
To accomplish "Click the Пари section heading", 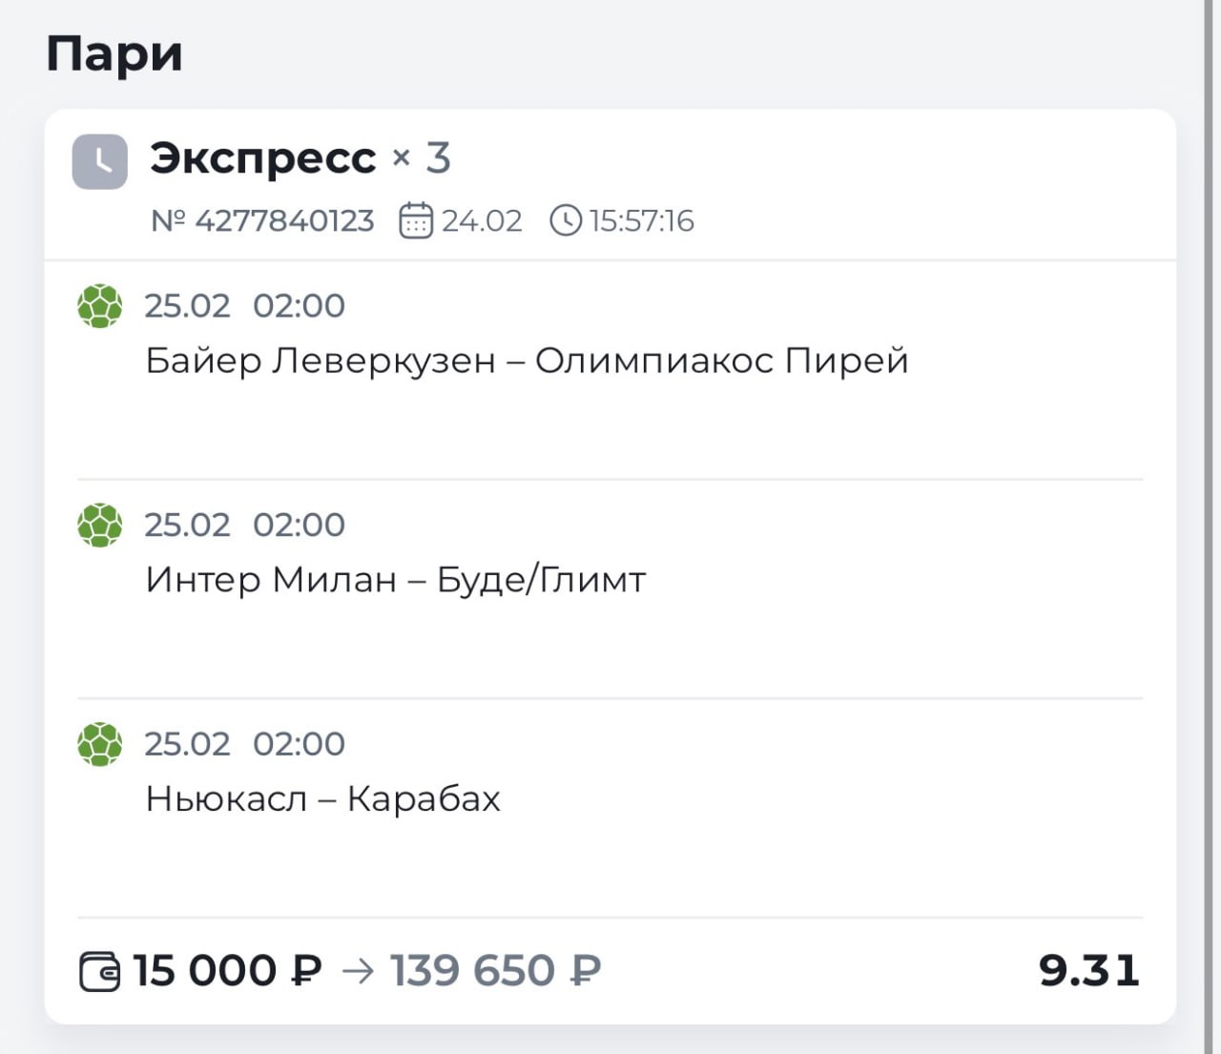I will coord(114,53).
